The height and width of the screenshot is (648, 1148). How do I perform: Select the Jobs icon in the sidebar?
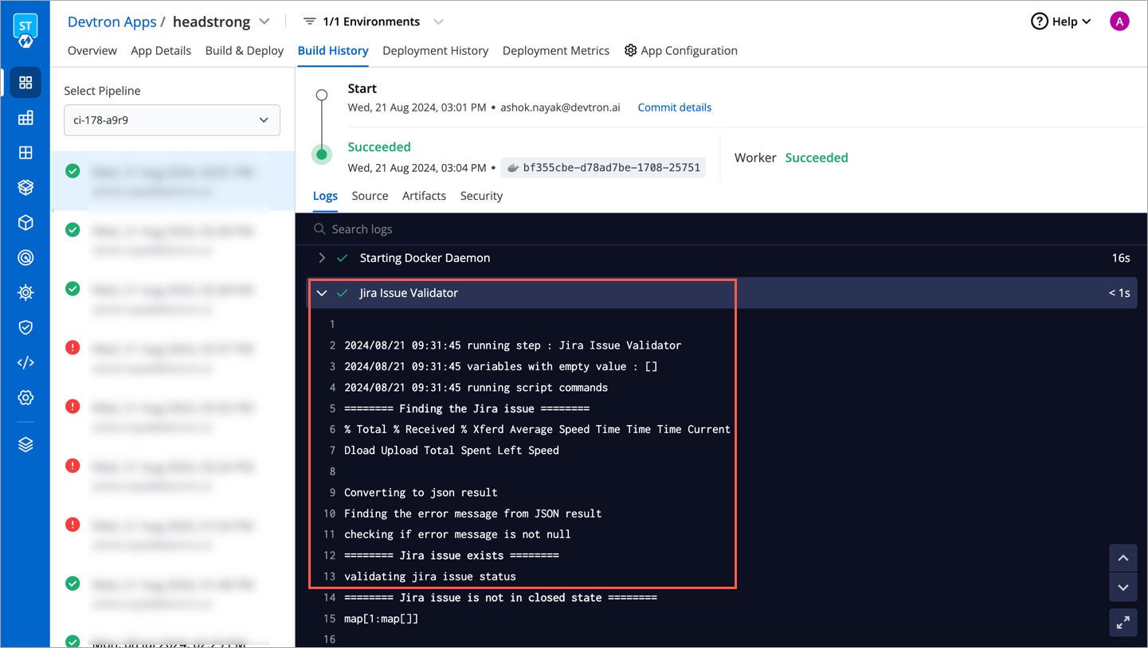[25, 117]
